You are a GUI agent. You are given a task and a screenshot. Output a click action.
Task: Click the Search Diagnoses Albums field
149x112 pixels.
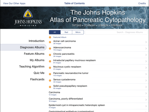click(x=116, y=32)
